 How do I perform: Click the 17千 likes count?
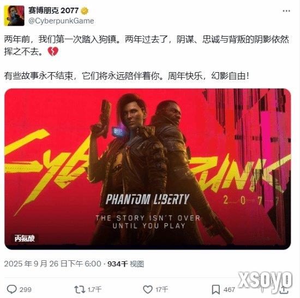point(162,289)
